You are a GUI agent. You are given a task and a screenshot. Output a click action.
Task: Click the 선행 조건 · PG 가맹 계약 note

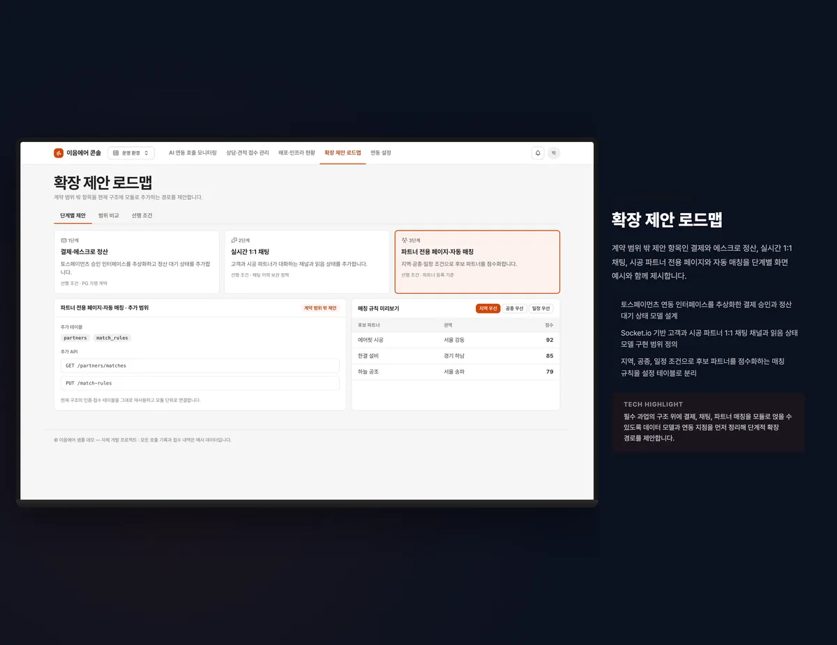click(84, 283)
